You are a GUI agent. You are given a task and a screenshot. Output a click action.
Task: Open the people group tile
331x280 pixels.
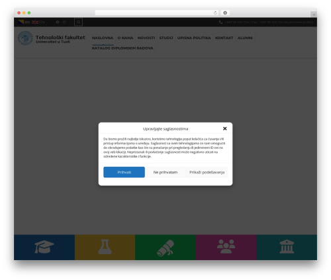226,247
